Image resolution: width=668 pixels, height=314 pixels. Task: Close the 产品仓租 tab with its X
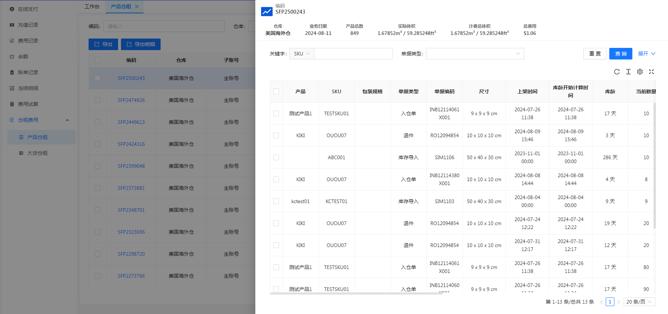(137, 6)
